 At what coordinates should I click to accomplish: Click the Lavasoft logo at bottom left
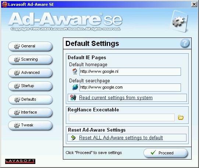click(20, 161)
